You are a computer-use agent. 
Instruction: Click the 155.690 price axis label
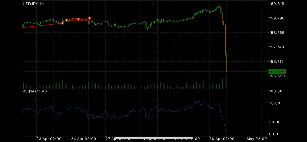(277, 76)
